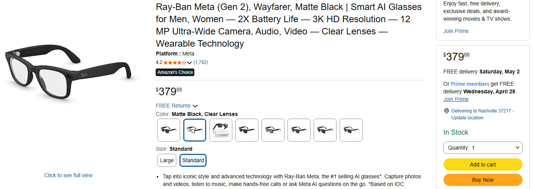Image resolution: width=534 pixels, height=189 pixels.
Task: Update the Nashville 37217 delivery location
Action: point(482,114)
